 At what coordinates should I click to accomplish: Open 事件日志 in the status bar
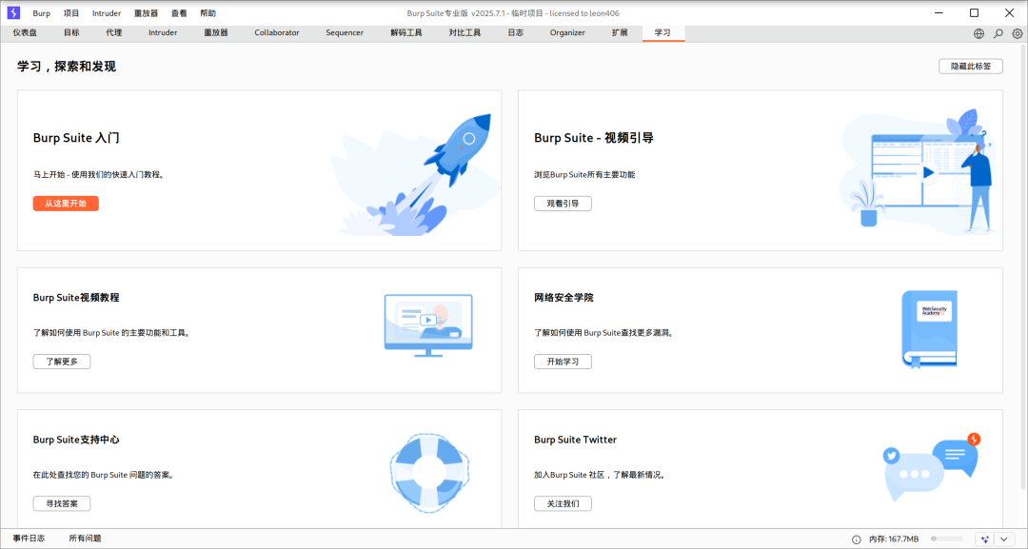pyautogui.click(x=29, y=538)
